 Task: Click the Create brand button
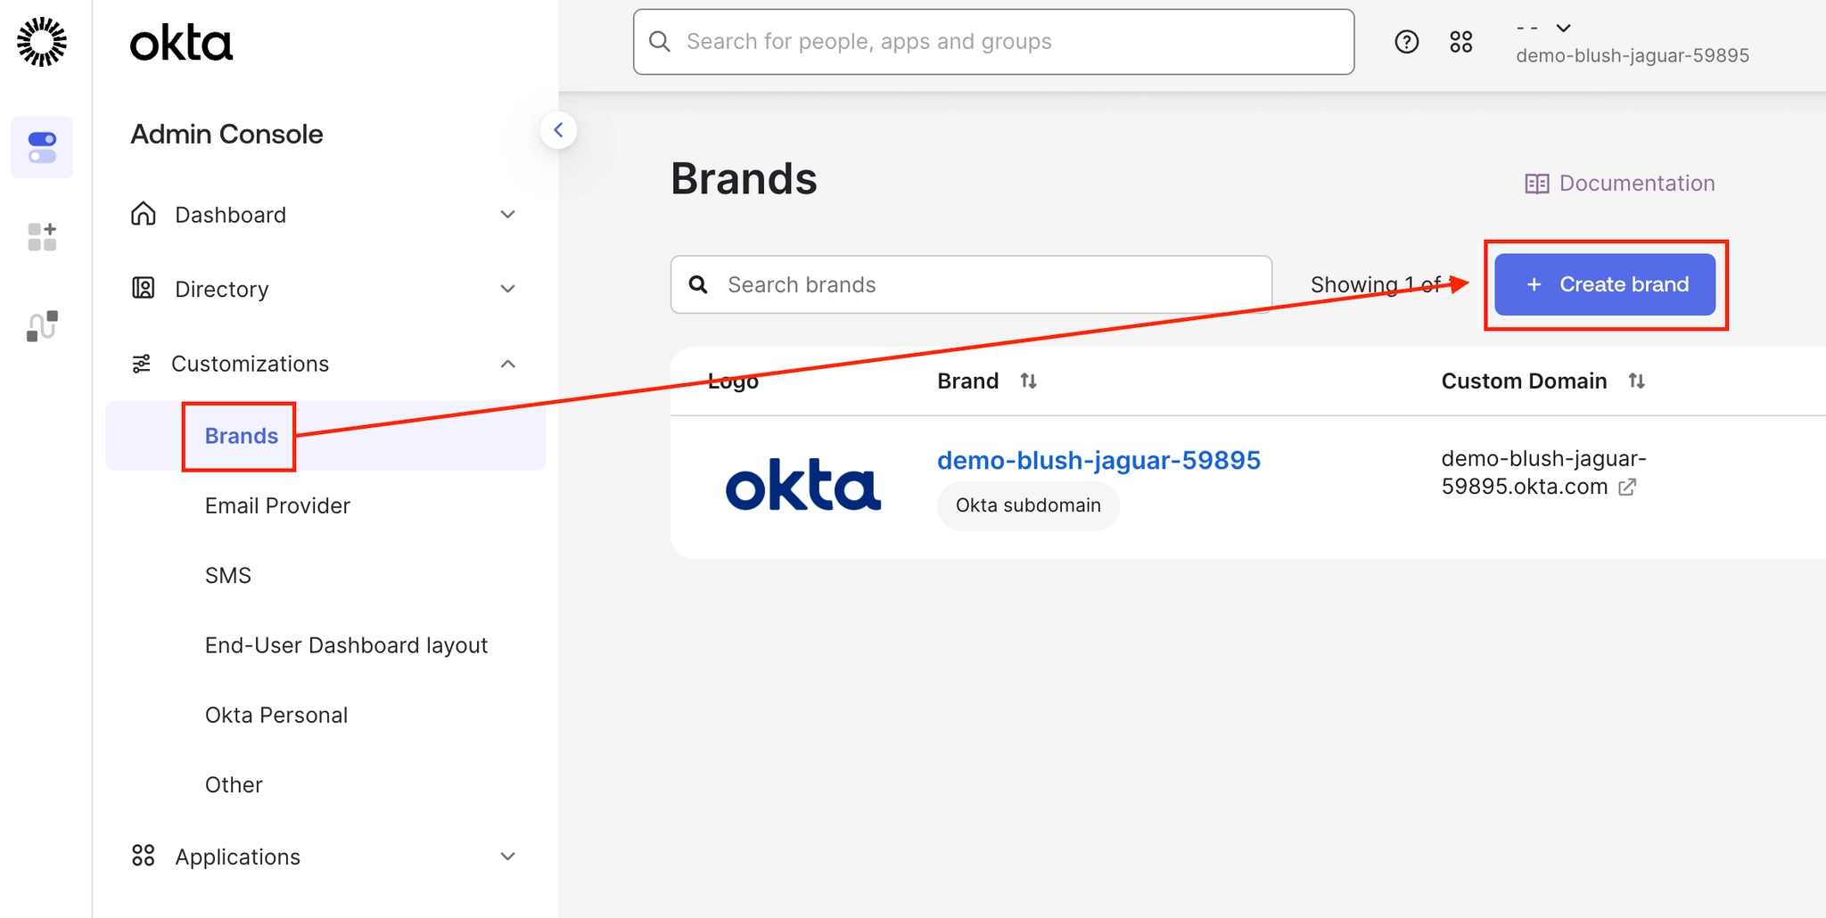click(x=1605, y=284)
